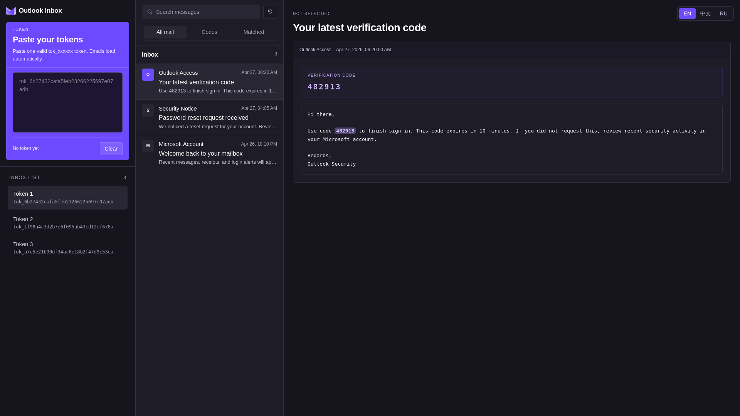The width and height of the screenshot is (740, 416).
Task: Open 'Welcome back to your mailbox' email
Action: (209, 153)
